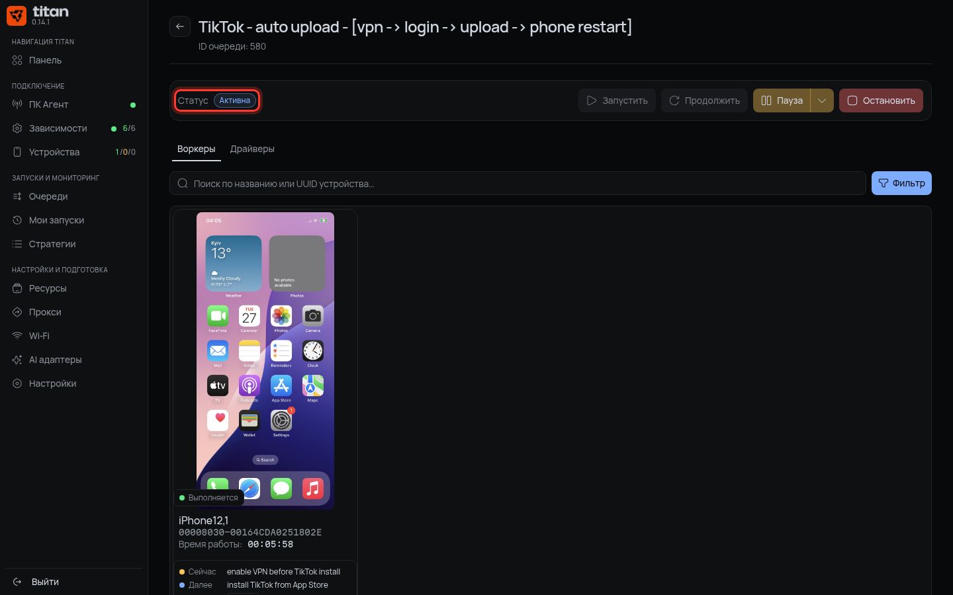Open Прокси proxy settings
The height and width of the screenshot is (595, 953).
coord(73,312)
